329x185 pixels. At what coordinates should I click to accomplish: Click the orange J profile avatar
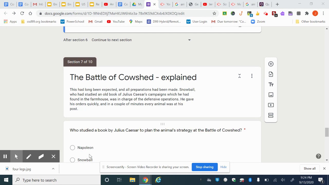tap(315, 13)
